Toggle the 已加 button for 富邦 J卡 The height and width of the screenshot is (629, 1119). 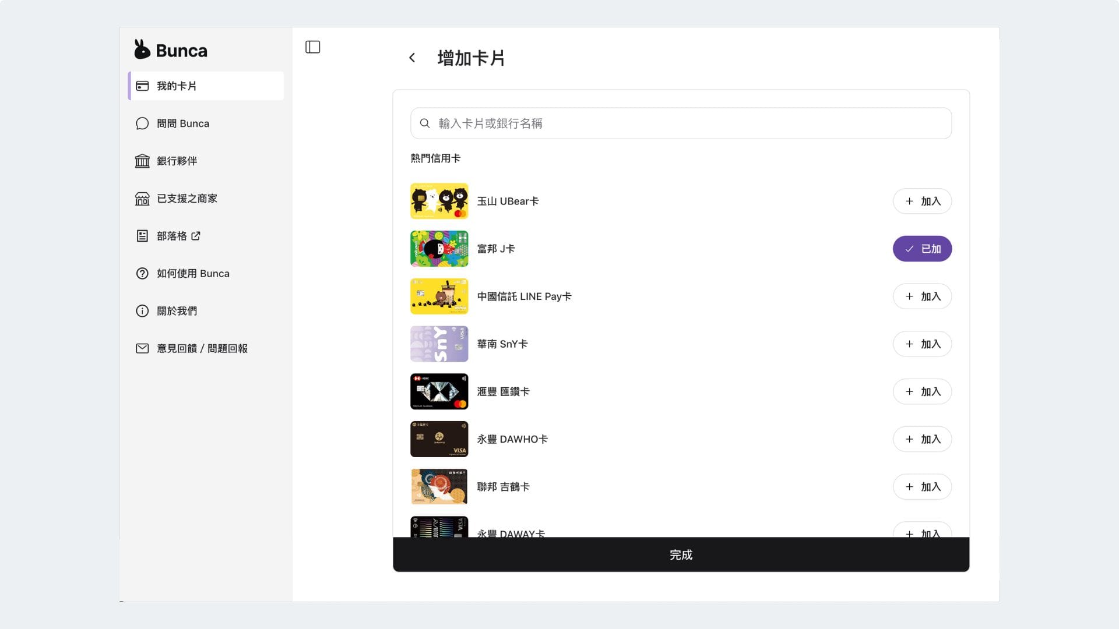coord(922,249)
